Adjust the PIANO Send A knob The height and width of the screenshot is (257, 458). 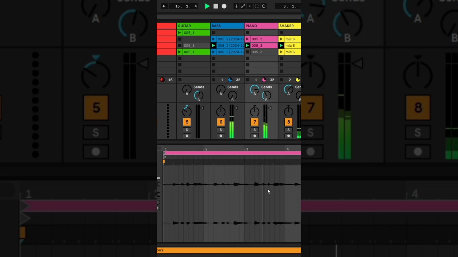(x=254, y=89)
